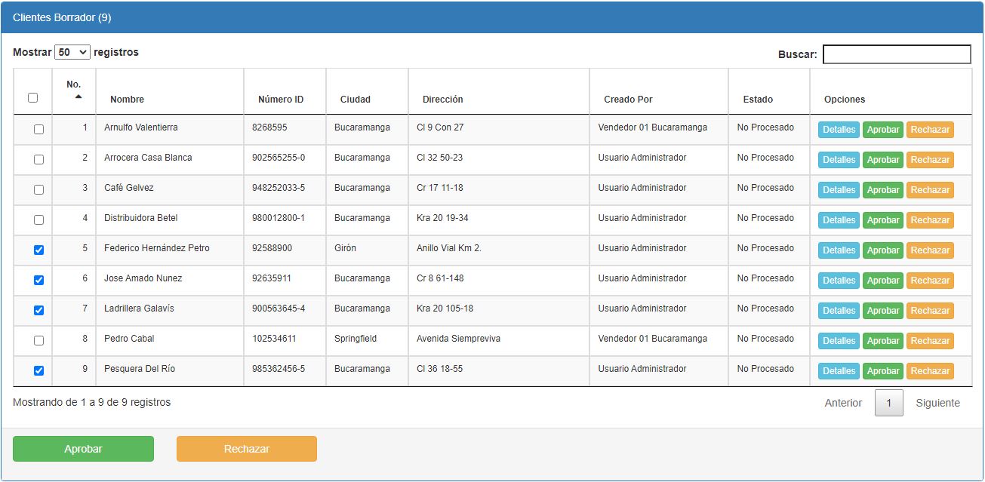The image size is (985, 482).
Task: Go to page 1 in pagination
Action: pyautogui.click(x=888, y=403)
